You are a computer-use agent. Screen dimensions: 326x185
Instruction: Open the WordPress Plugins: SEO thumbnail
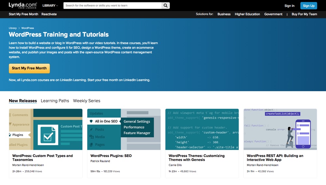124,129
